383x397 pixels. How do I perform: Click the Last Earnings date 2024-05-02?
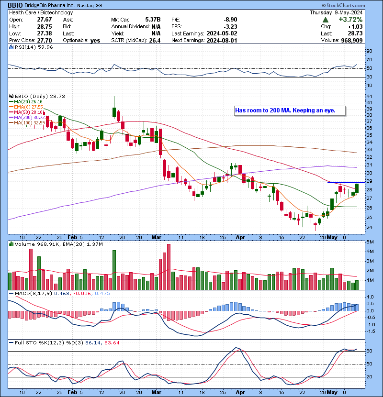(x=222, y=33)
